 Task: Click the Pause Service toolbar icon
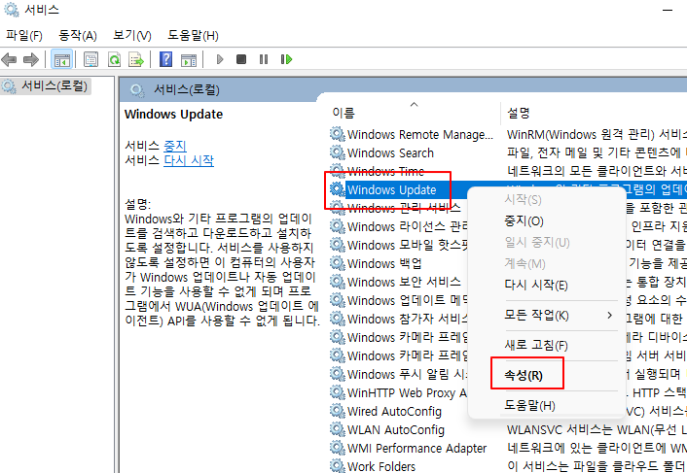(264, 59)
